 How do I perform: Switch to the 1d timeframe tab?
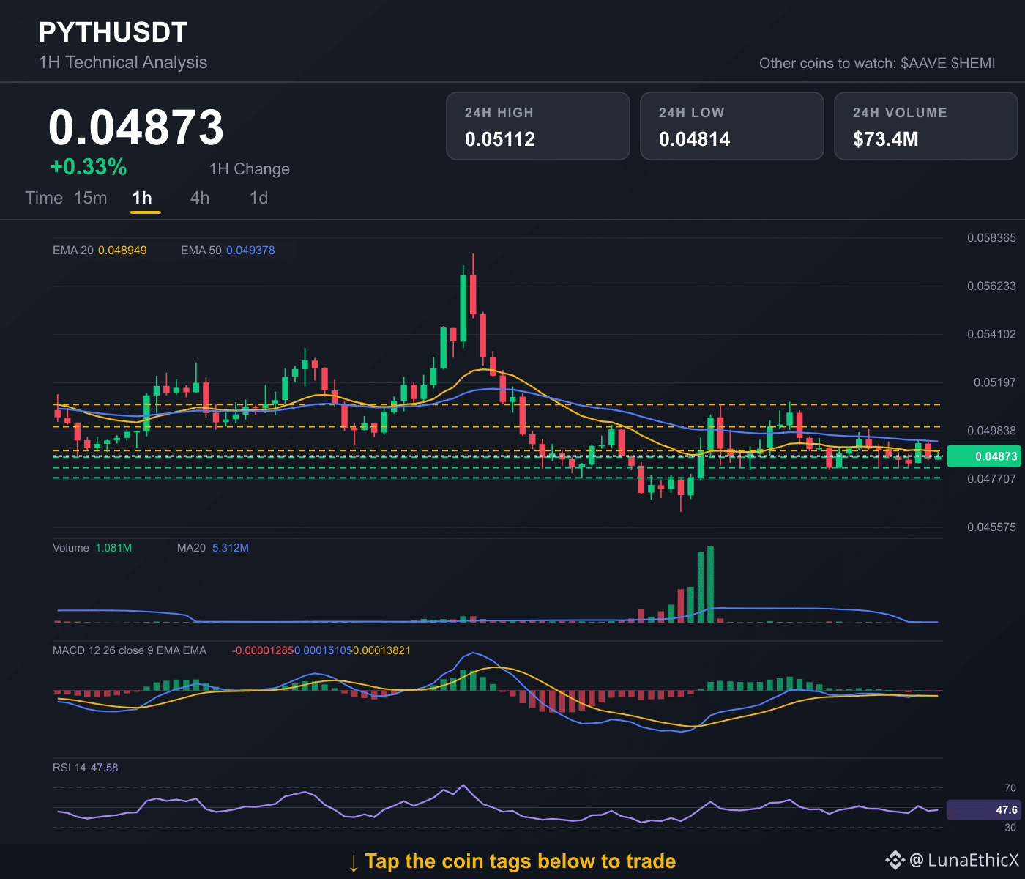click(259, 198)
